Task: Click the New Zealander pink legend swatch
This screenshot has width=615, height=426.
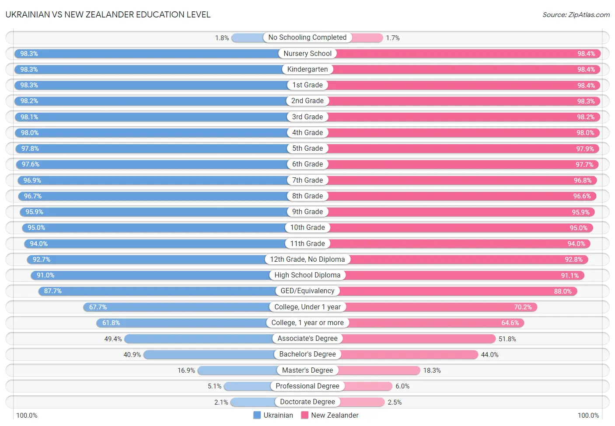Action: click(x=304, y=415)
